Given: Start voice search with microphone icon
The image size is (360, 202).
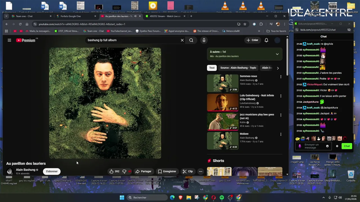Looking at the screenshot, I should [x=204, y=40].
